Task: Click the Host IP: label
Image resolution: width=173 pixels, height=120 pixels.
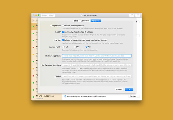Action: pyautogui.click(x=58, y=32)
